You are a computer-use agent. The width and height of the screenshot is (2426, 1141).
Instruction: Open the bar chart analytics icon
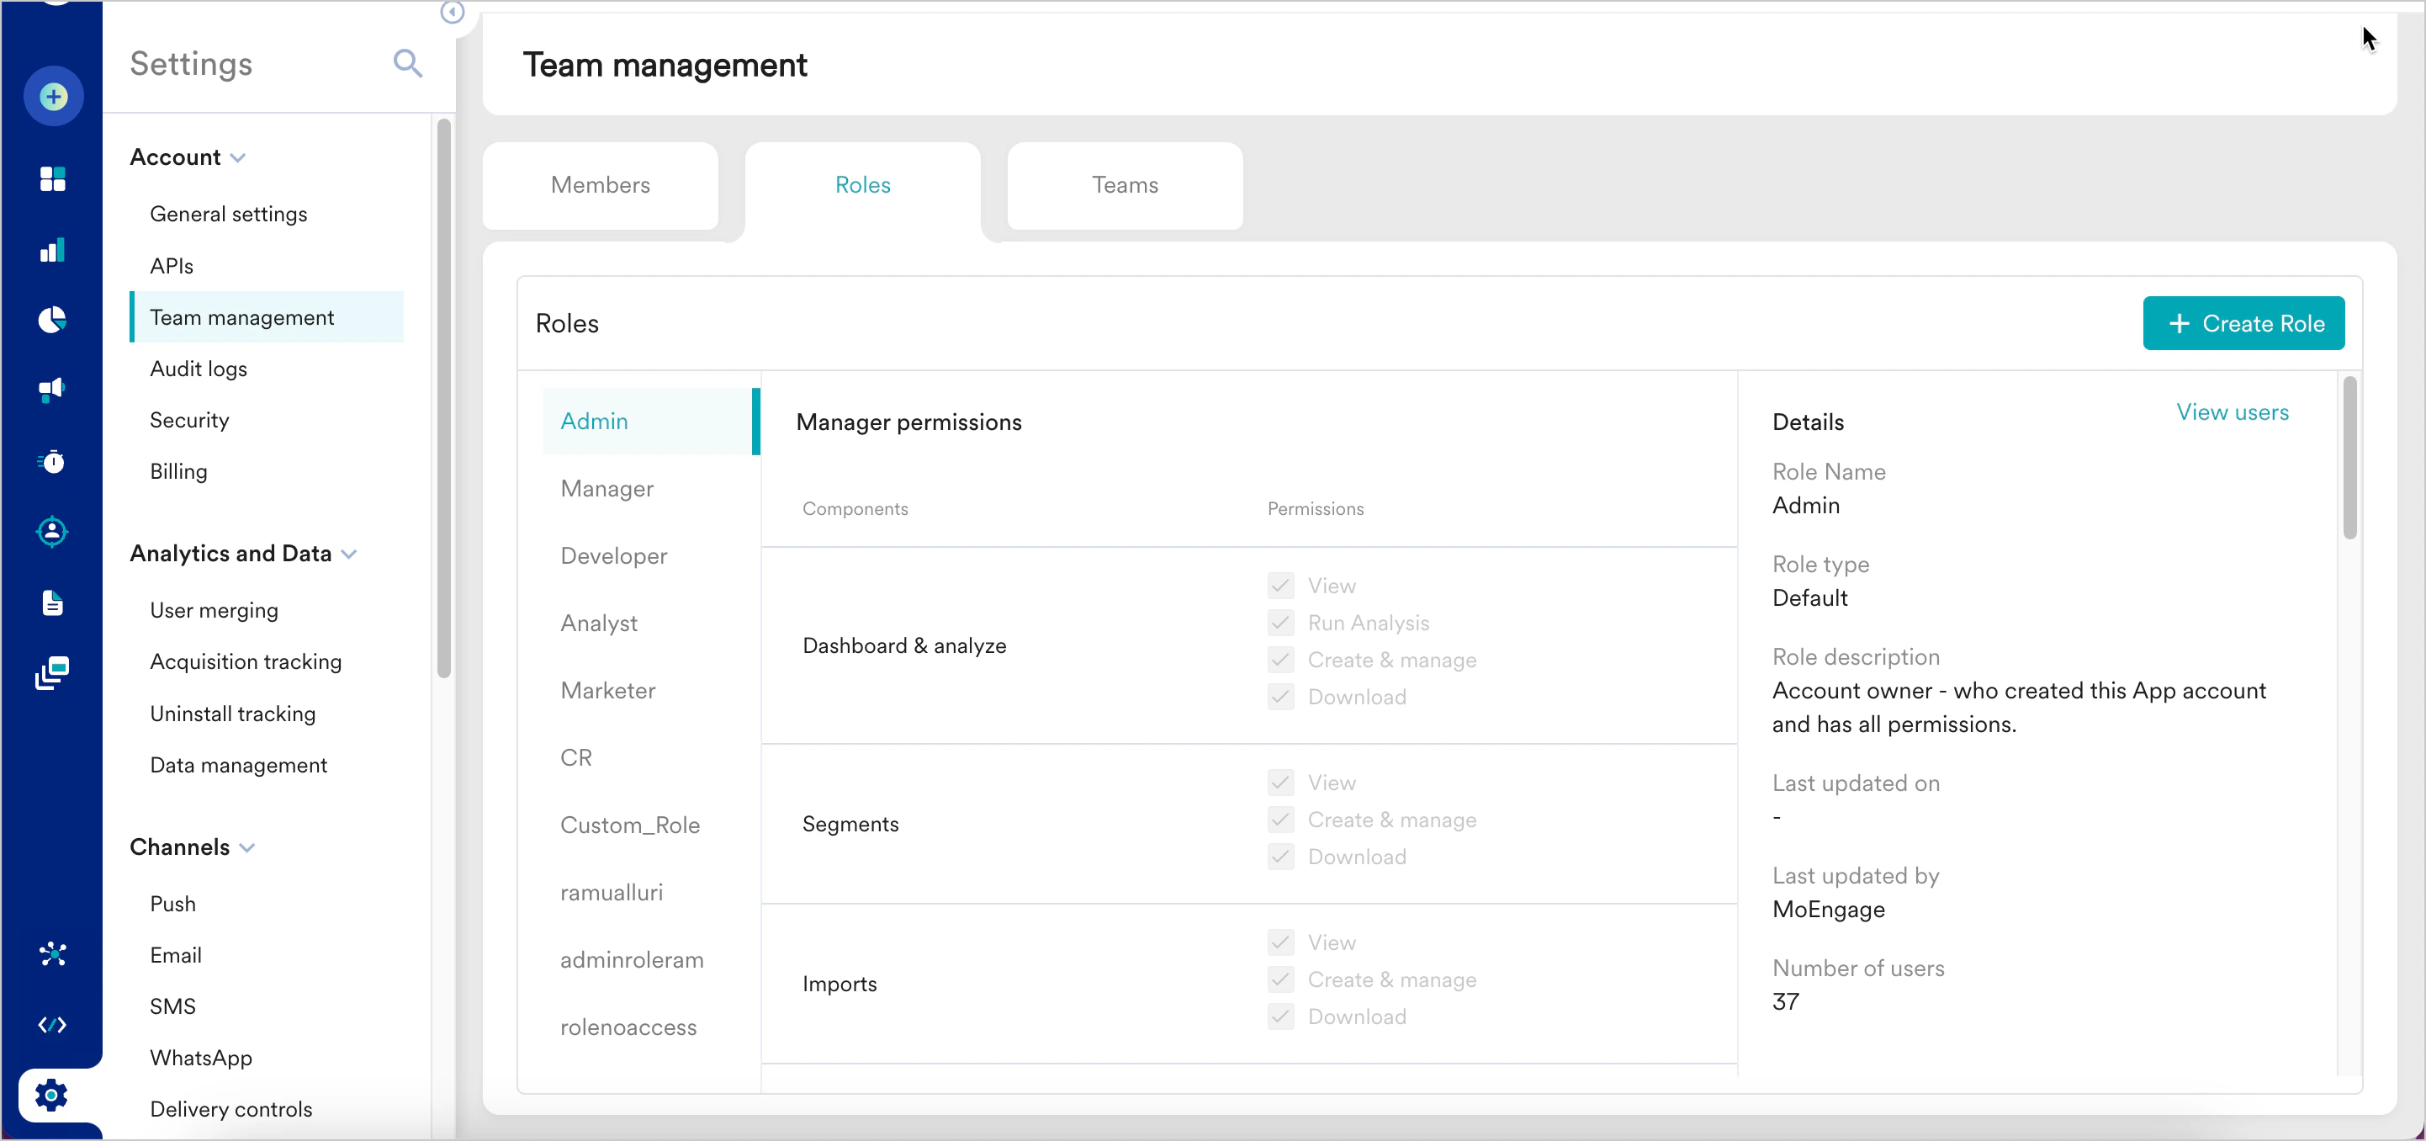pos(53,250)
